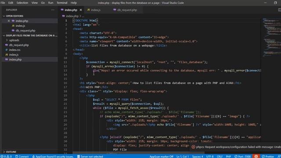Viewport: 281px width, 158px height.
Task: Select the index.php editor tab
Action: (71, 10)
